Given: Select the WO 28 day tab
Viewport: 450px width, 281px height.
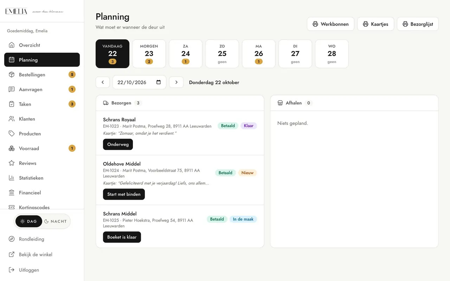Looking at the screenshot, I should 332,54.
